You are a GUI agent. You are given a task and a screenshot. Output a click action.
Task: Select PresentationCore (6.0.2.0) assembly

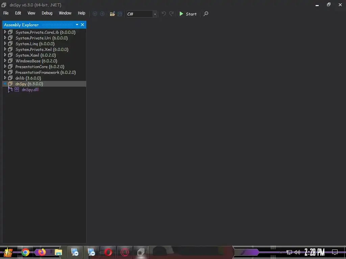[40, 66]
